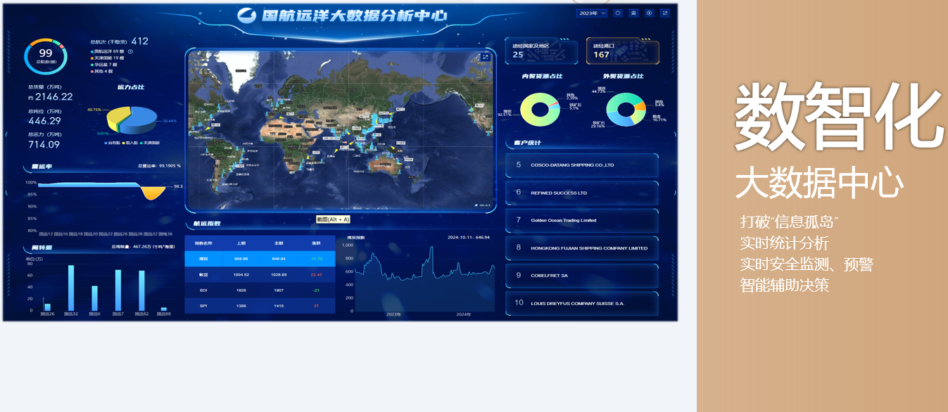This screenshot has height=412, width=948.
Task: Click the 智能辅助决策 slide text
Action: 785,285
